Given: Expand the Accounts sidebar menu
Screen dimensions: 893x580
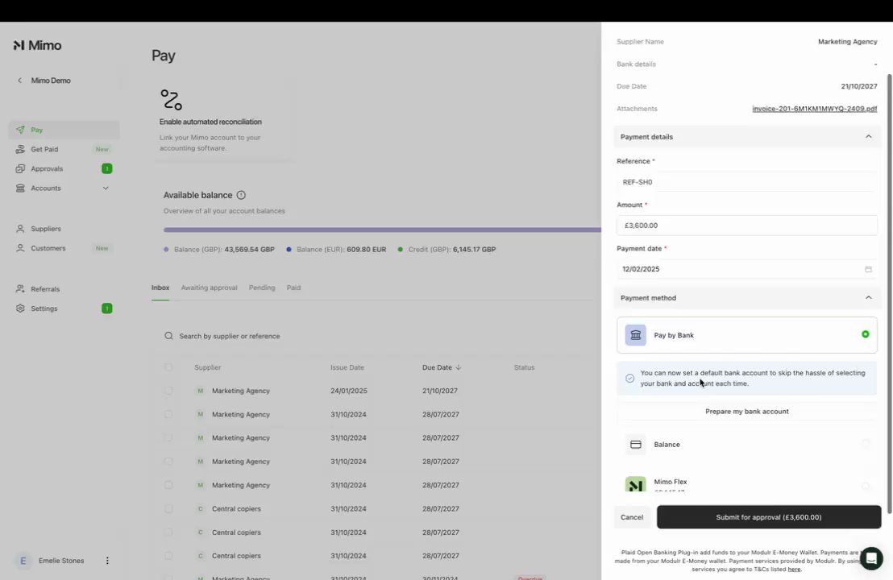Looking at the screenshot, I should [x=106, y=188].
